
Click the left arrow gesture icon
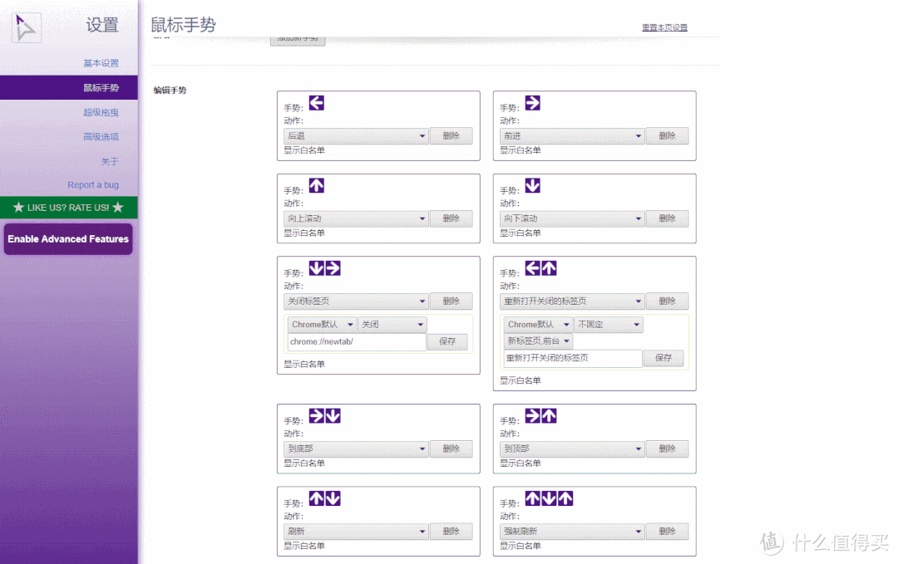click(316, 103)
